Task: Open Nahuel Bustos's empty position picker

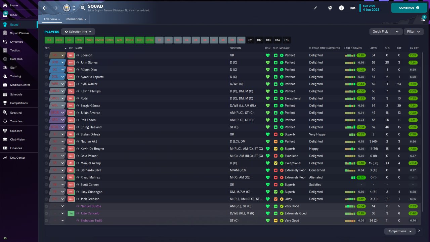Action: pyautogui.click(x=57, y=206)
